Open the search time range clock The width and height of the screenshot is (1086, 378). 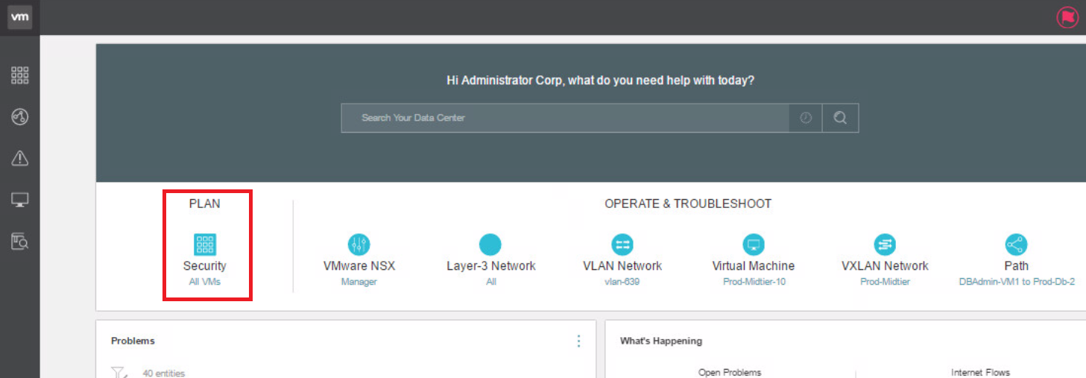tap(806, 118)
